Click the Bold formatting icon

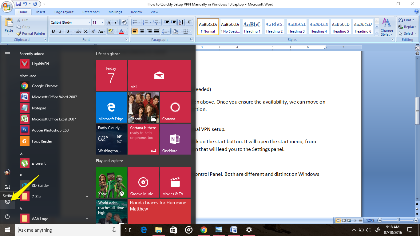pyautogui.click(x=53, y=31)
